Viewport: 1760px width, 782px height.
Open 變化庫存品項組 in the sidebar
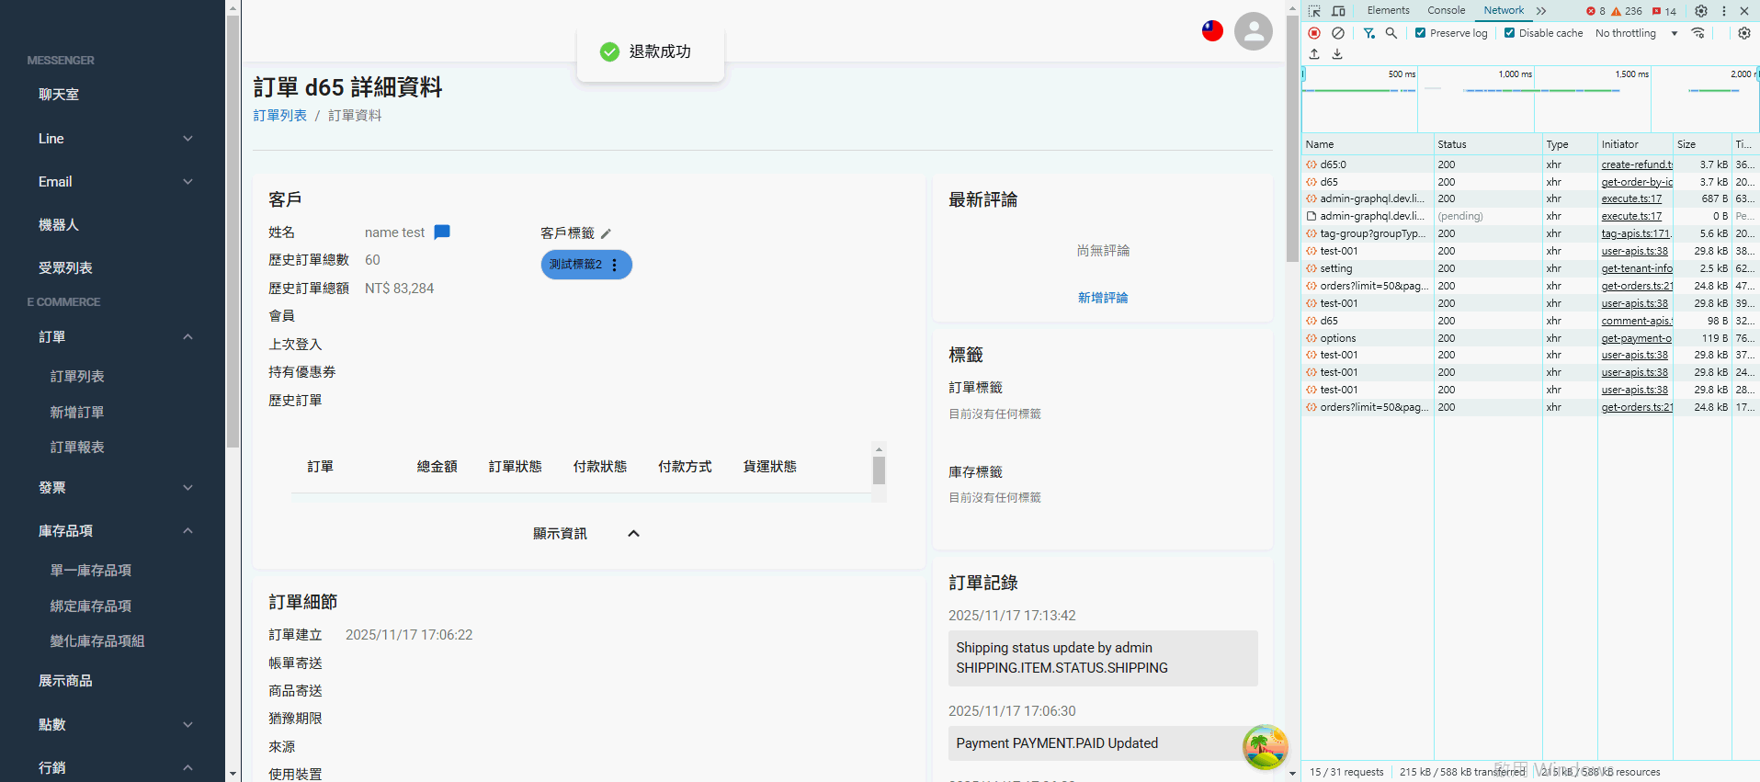click(97, 641)
